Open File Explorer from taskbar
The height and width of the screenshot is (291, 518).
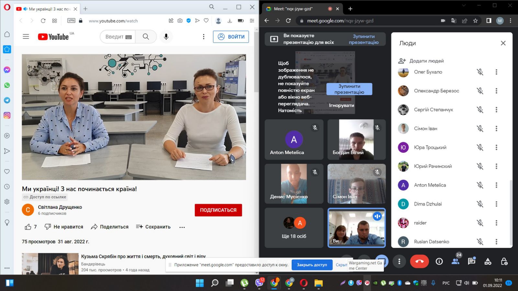click(x=319, y=283)
